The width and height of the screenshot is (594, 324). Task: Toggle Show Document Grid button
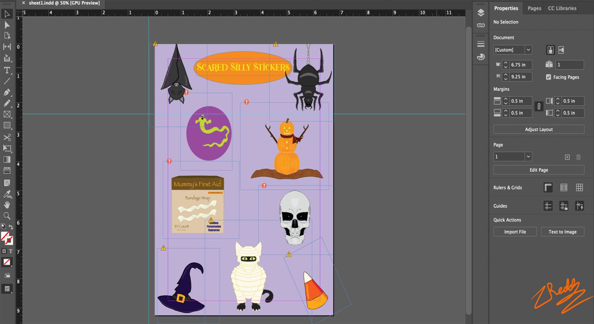point(580,187)
